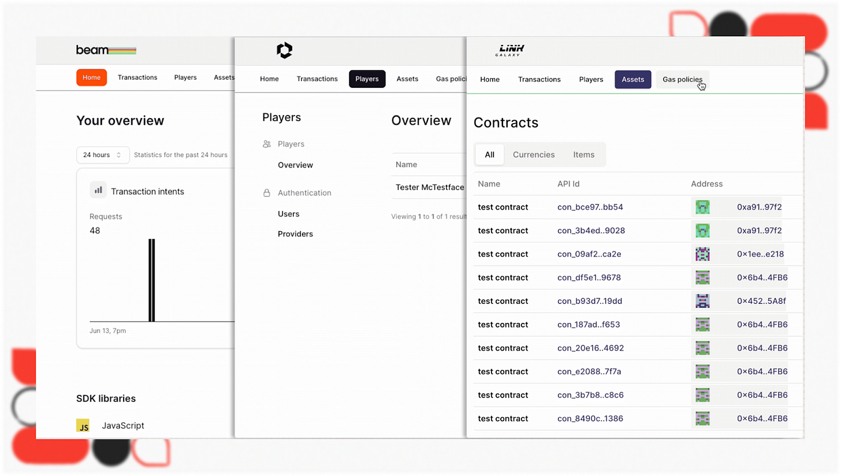841x476 pixels.
Task: Click the identicon in the con_df5e1..9678 row
Action: (x=702, y=278)
